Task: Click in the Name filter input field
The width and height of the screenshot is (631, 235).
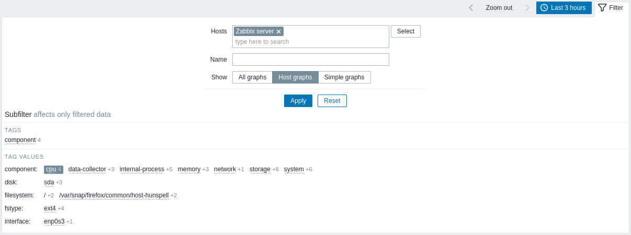Action: tap(311, 60)
